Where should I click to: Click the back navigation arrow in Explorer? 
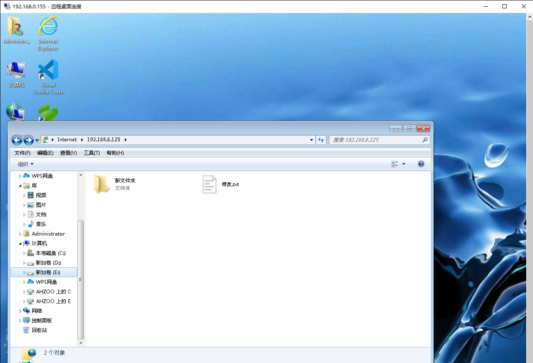[x=17, y=140]
